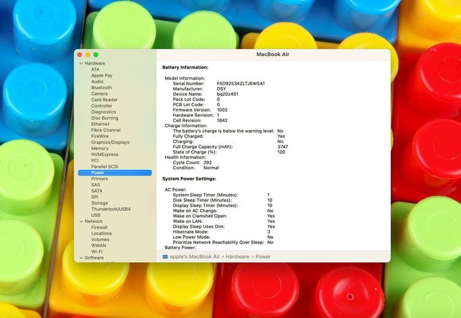Viewport: 461px width, 318px height.
Task: Click the Wake on LAN row
Action: pyautogui.click(x=224, y=222)
